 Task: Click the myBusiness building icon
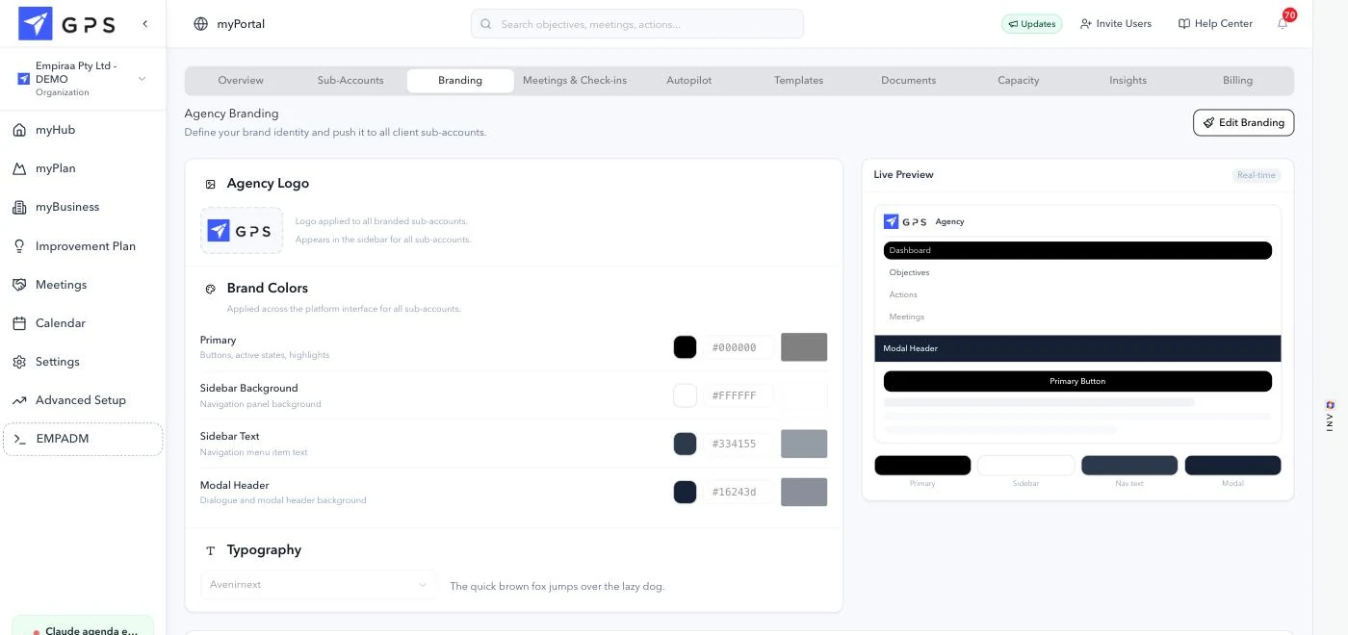tap(19, 207)
